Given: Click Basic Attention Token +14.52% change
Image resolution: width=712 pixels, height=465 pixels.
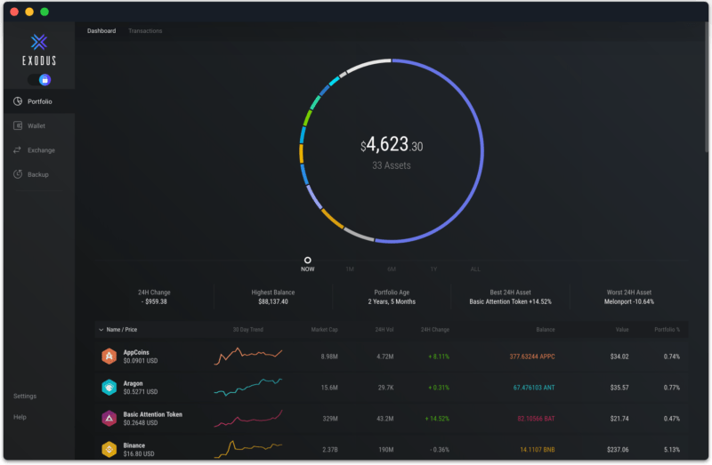Looking at the screenshot, I should pyautogui.click(x=437, y=418).
